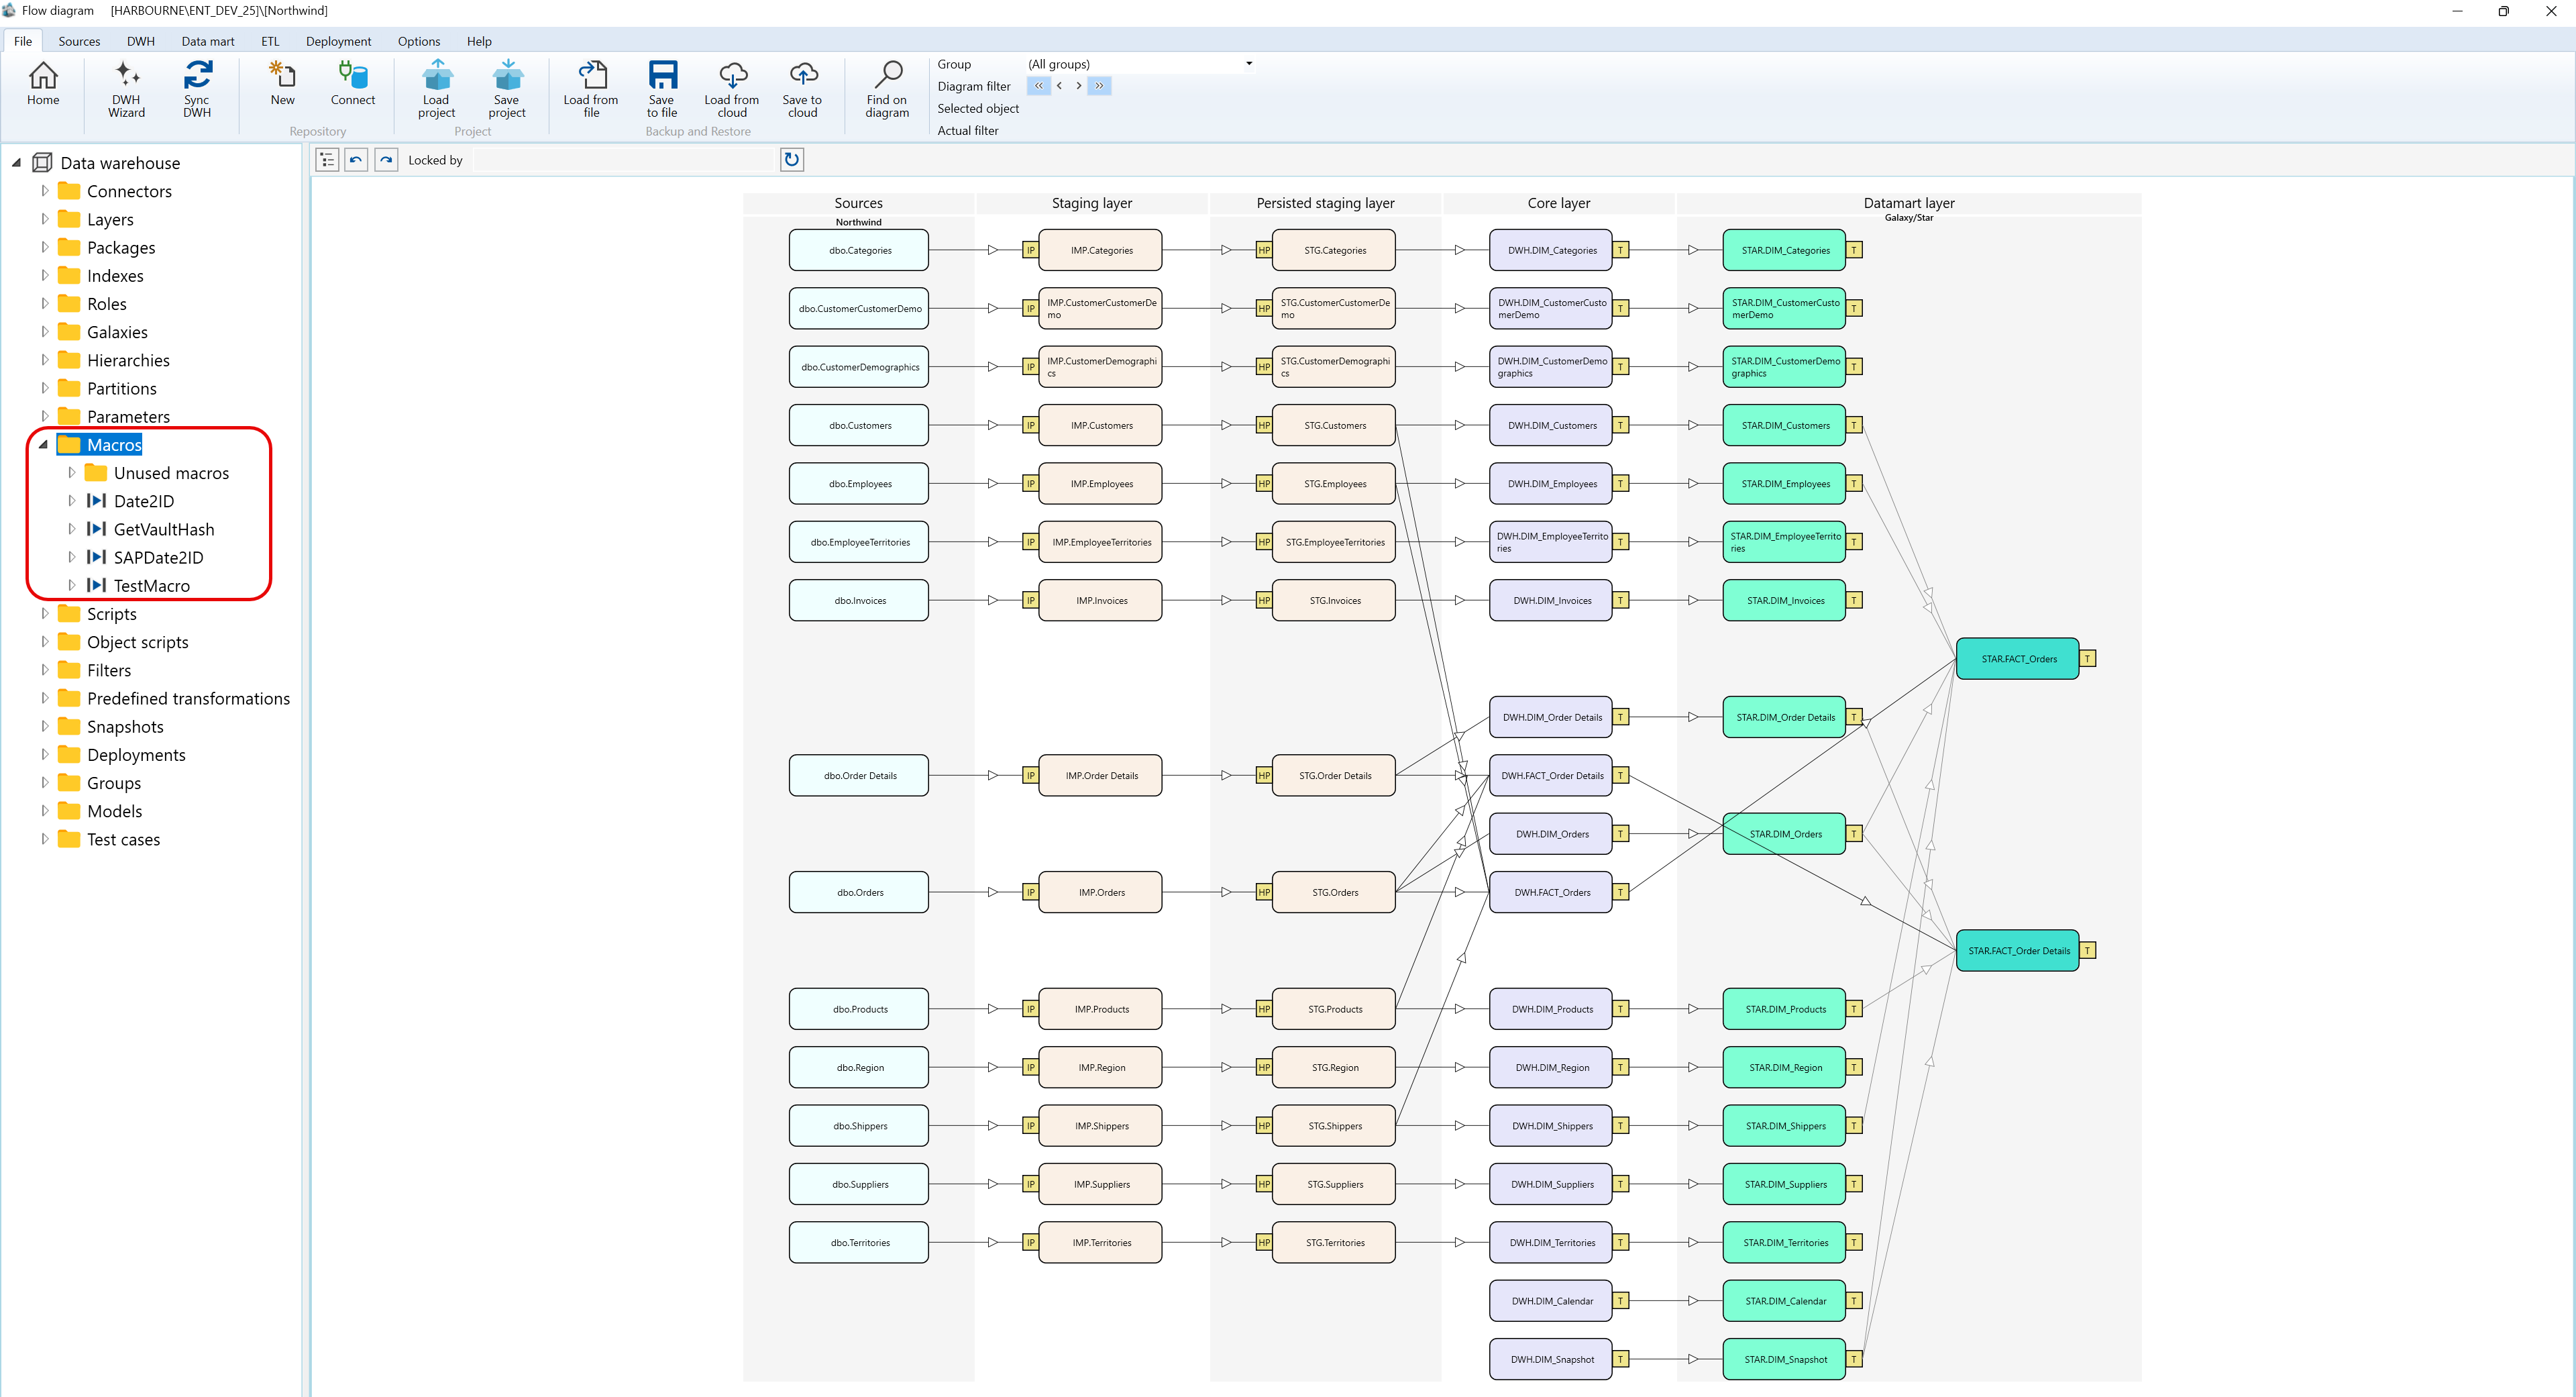Select the IMP.Orders staging node

pyautogui.click(x=1101, y=892)
